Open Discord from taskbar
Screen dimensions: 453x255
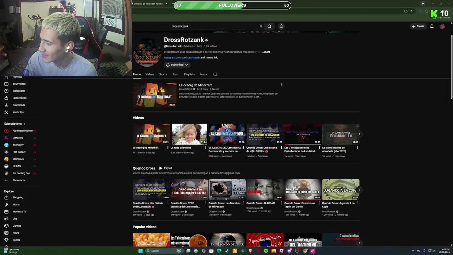coord(289,251)
